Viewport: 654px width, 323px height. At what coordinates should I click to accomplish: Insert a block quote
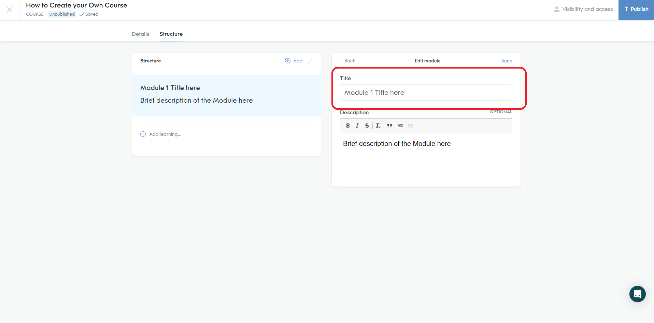[x=389, y=126]
